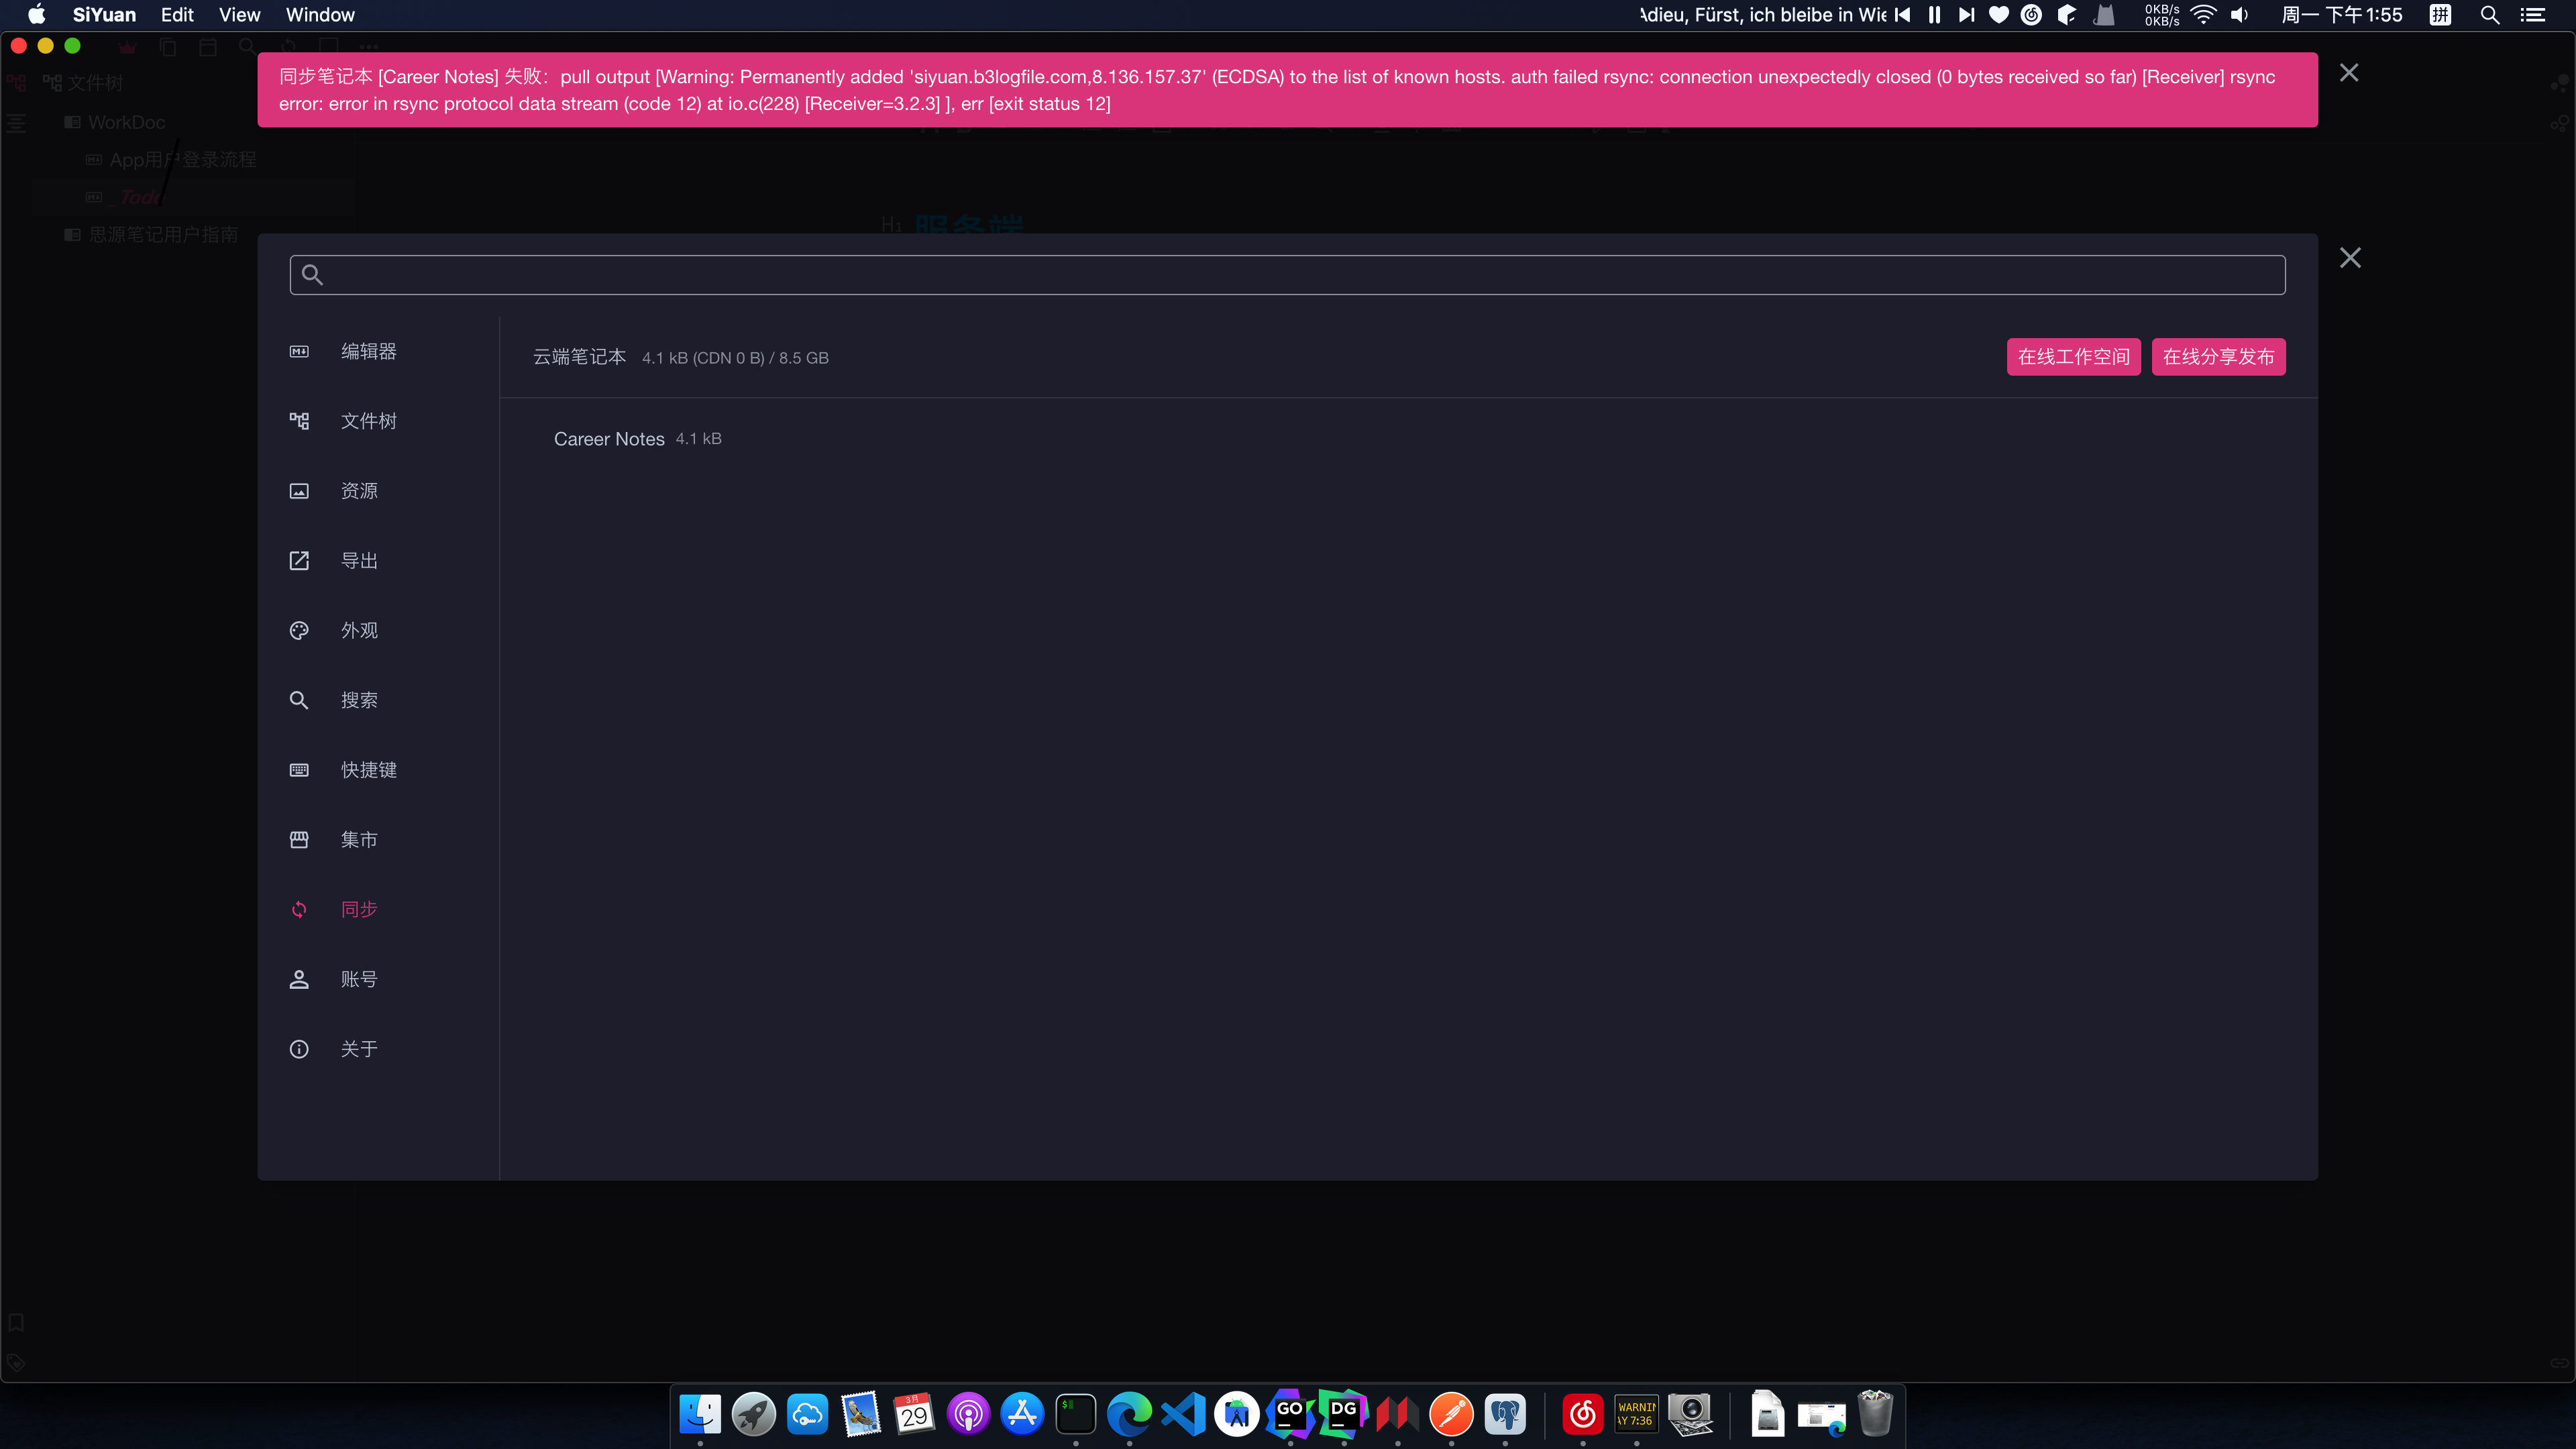Open the 账号 settings tab
Screen dimensions: 2576x1449
click(x=378, y=979)
